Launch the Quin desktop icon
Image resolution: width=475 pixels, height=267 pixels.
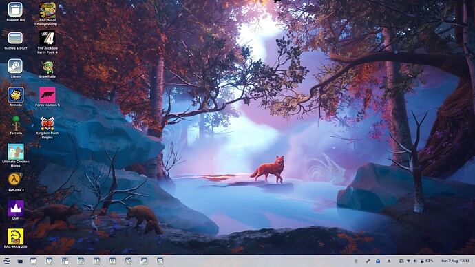[x=15, y=210]
